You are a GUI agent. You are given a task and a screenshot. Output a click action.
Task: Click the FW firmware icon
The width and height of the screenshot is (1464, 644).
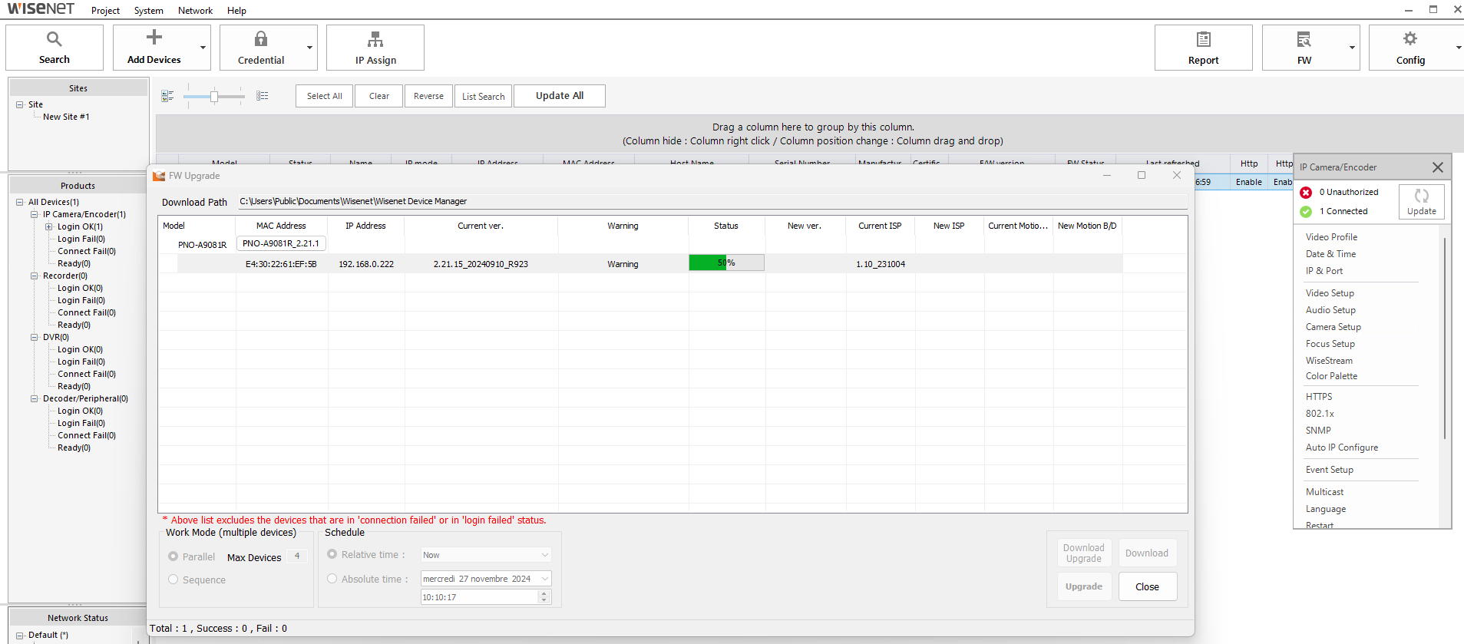(x=1304, y=39)
